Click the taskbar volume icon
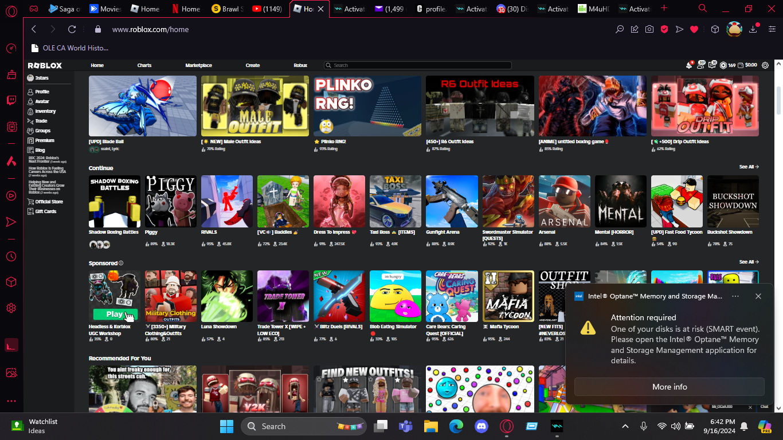Image resolution: width=783 pixels, height=440 pixels. (675, 426)
